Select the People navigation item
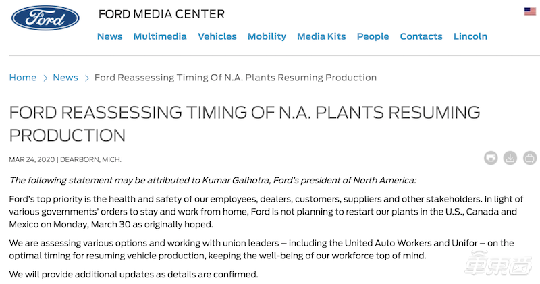Screen dimensions: 540x284 (373, 36)
